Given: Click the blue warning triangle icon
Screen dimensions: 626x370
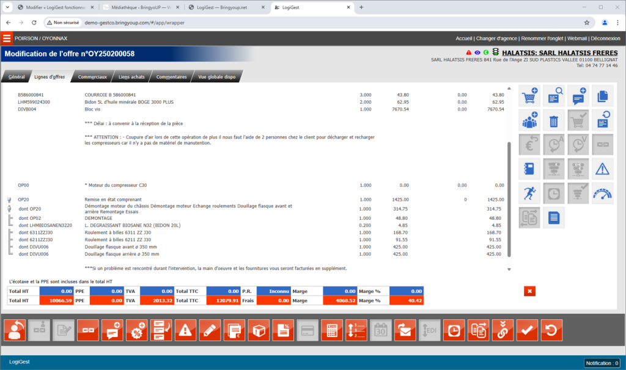Looking at the screenshot, I should pos(603,169).
